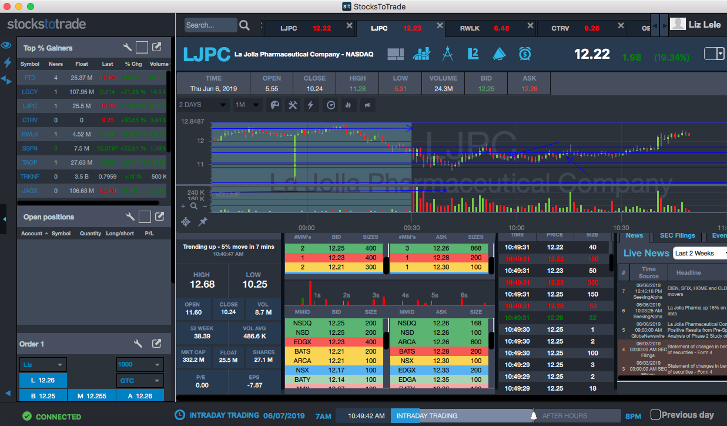Select the SSFN symbol in gainers list

(x=29, y=148)
